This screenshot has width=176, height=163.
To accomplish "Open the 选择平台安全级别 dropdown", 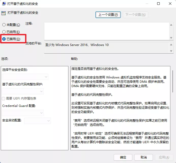I will pyautogui.click(x=25, y=77).
